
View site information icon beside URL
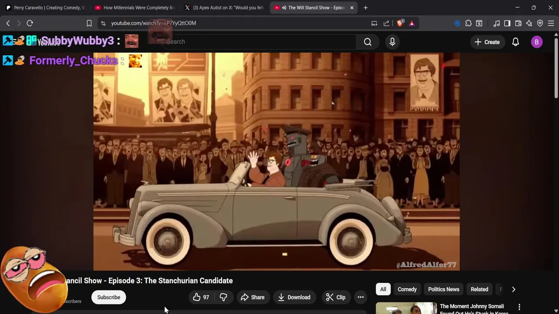(103, 23)
